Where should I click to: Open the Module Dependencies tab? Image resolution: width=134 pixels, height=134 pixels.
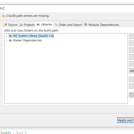102,25
